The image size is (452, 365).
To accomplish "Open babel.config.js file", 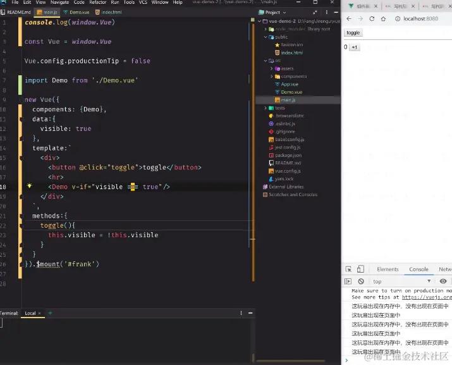I will pos(286,139).
